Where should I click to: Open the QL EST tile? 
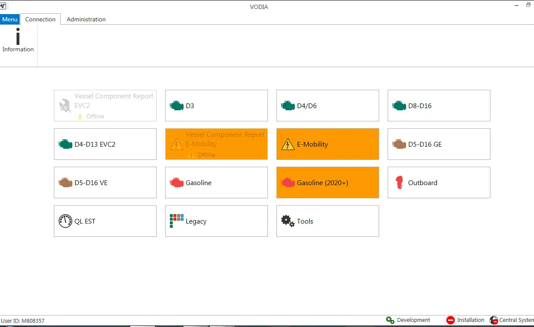click(105, 221)
